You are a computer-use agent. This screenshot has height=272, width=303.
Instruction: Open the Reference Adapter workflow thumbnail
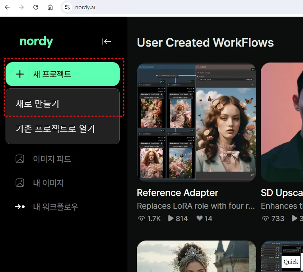[196, 122]
